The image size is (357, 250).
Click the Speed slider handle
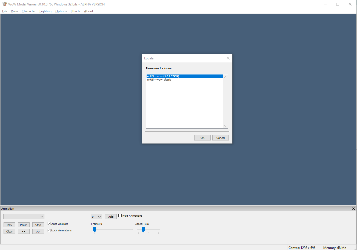pos(143,229)
